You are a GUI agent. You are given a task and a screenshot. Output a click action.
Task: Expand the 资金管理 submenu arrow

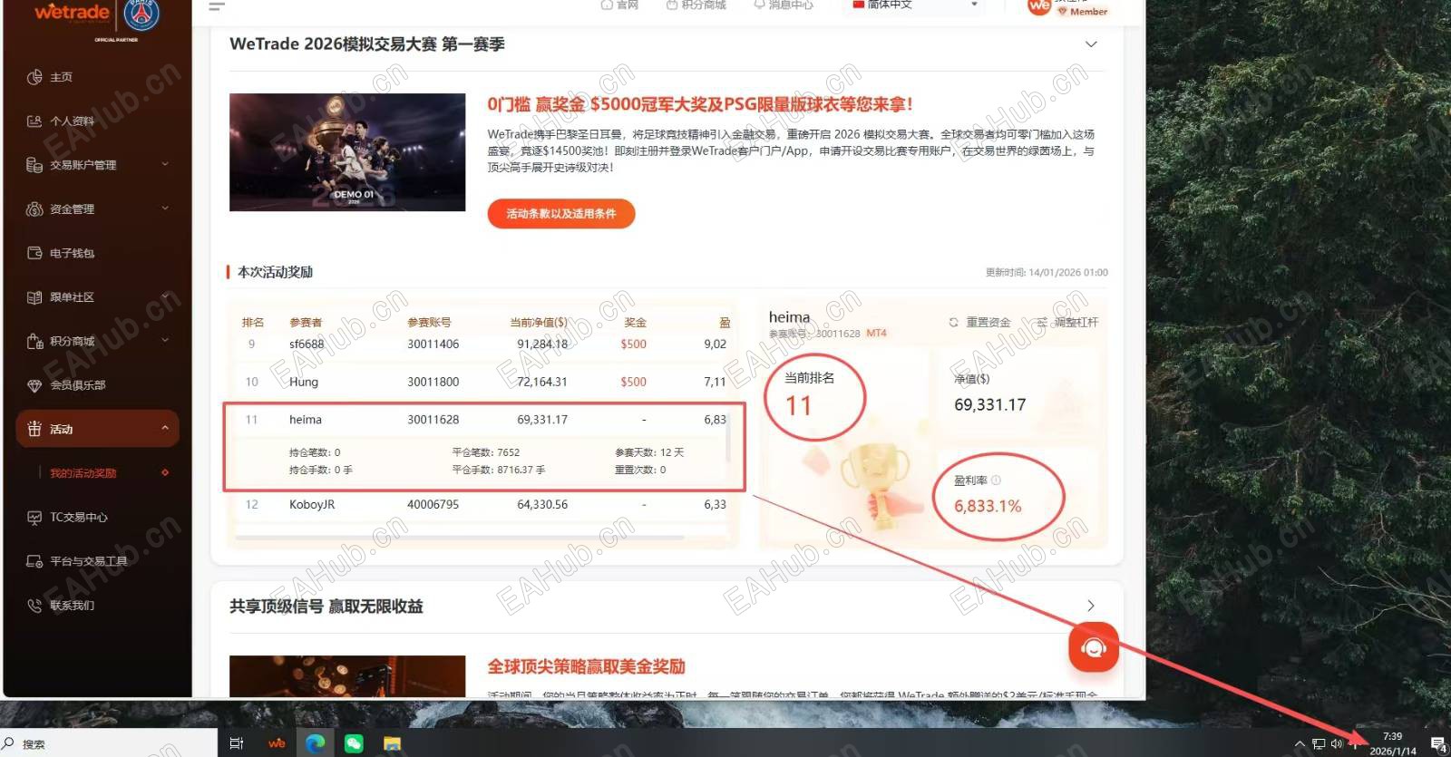pyautogui.click(x=165, y=209)
